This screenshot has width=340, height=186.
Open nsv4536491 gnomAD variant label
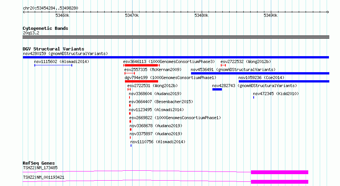click(233, 70)
